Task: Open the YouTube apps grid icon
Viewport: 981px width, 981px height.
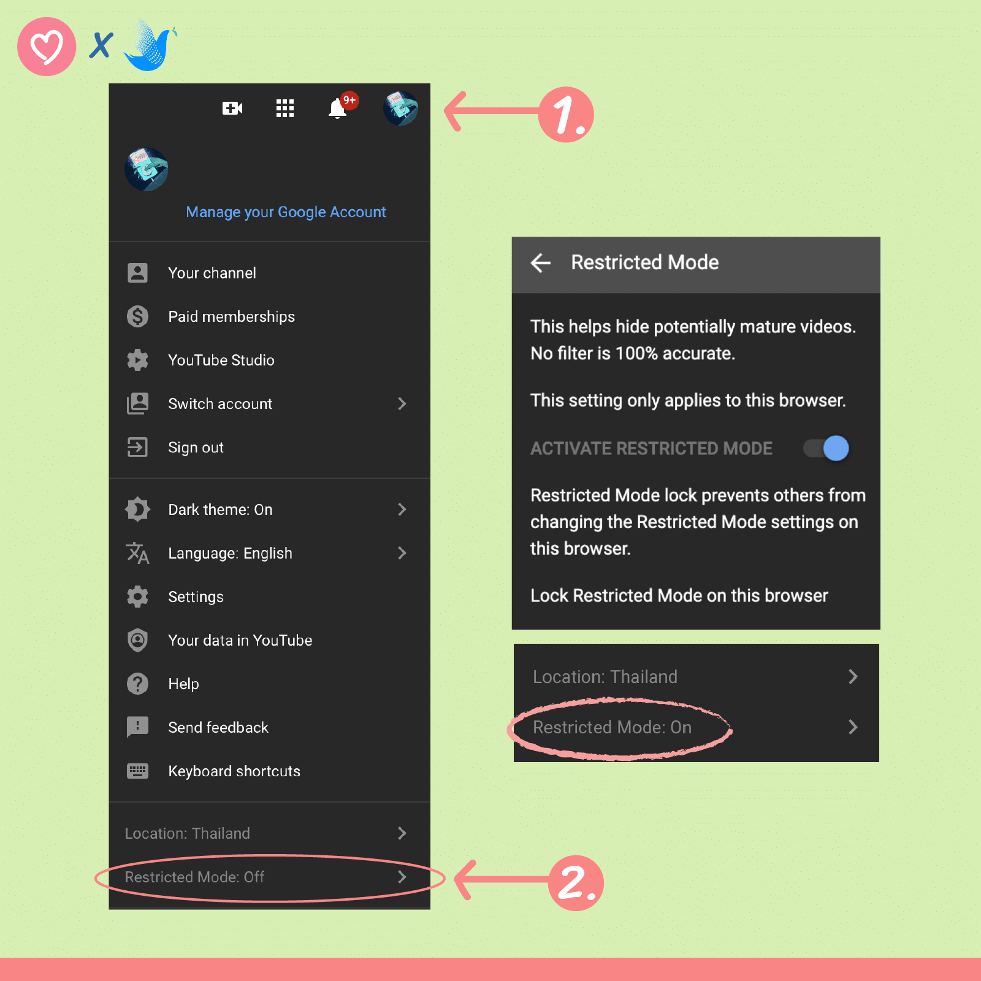Action: coord(285,109)
